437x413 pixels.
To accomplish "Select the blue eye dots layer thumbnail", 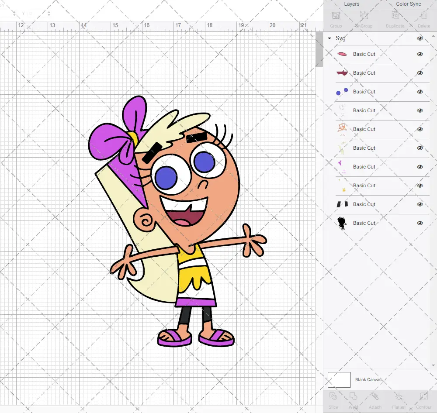I will point(342,92).
